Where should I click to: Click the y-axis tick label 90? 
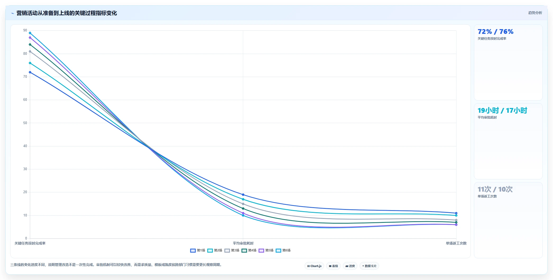(x=25, y=30)
